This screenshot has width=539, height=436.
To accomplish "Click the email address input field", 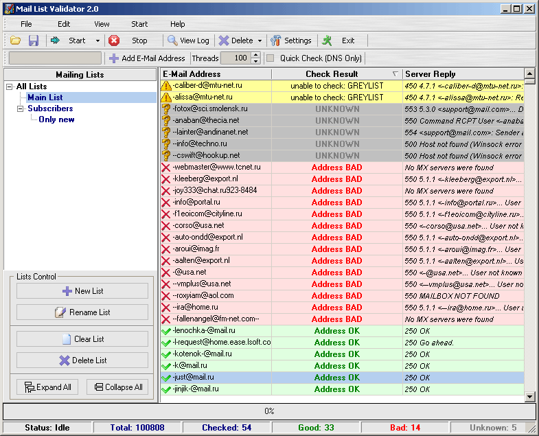I will pos(55,58).
